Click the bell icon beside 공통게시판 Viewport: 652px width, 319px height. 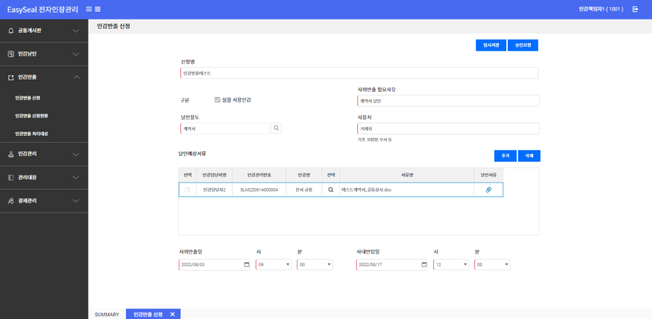11,31
